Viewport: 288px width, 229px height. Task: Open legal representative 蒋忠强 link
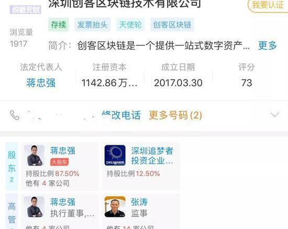[x=41, y=83]
